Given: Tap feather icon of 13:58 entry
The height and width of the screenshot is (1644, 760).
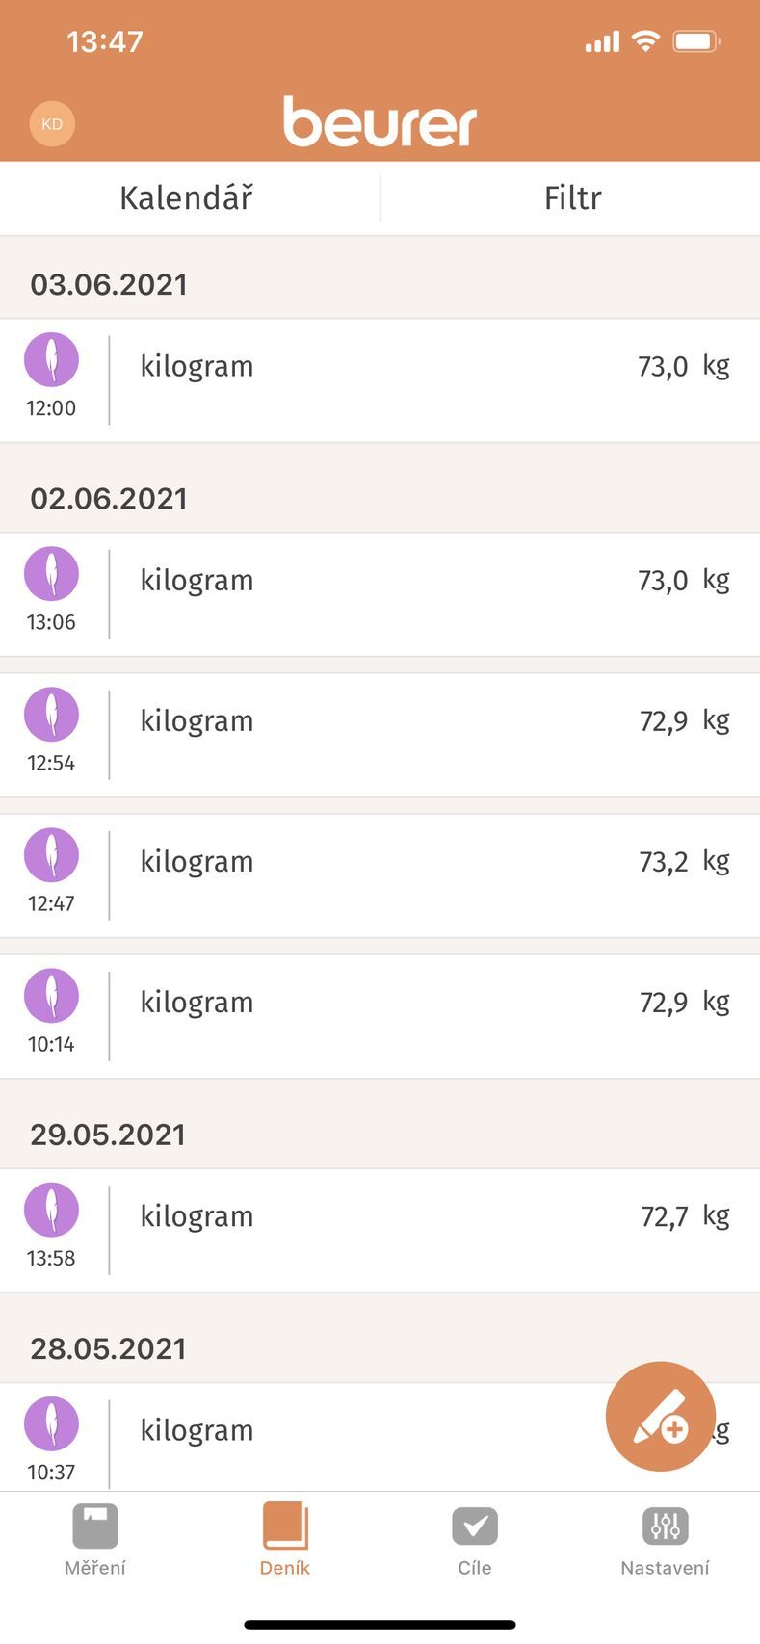Looking at the screenshot, I should click(51, 1210).
